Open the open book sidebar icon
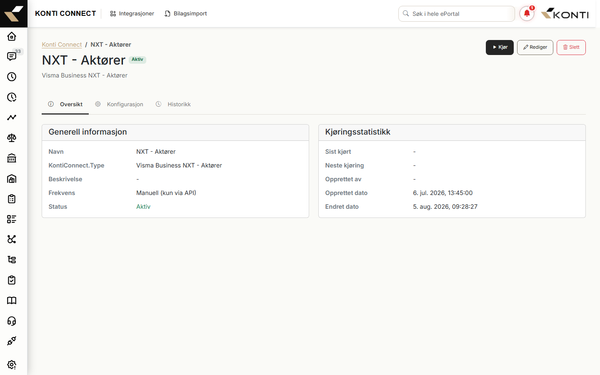This screenshot has width=600, height=375. click(x=12, y=300)
